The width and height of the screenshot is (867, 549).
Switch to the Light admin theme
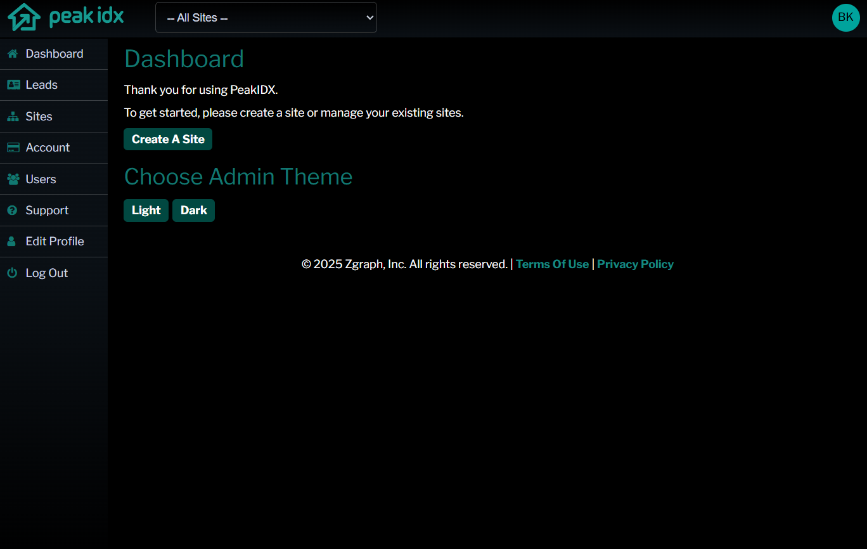(146, 210)
